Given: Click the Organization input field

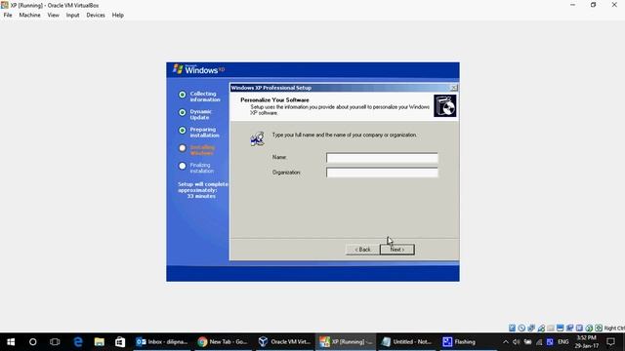Looking at the screenshot, I should [382, 173].
